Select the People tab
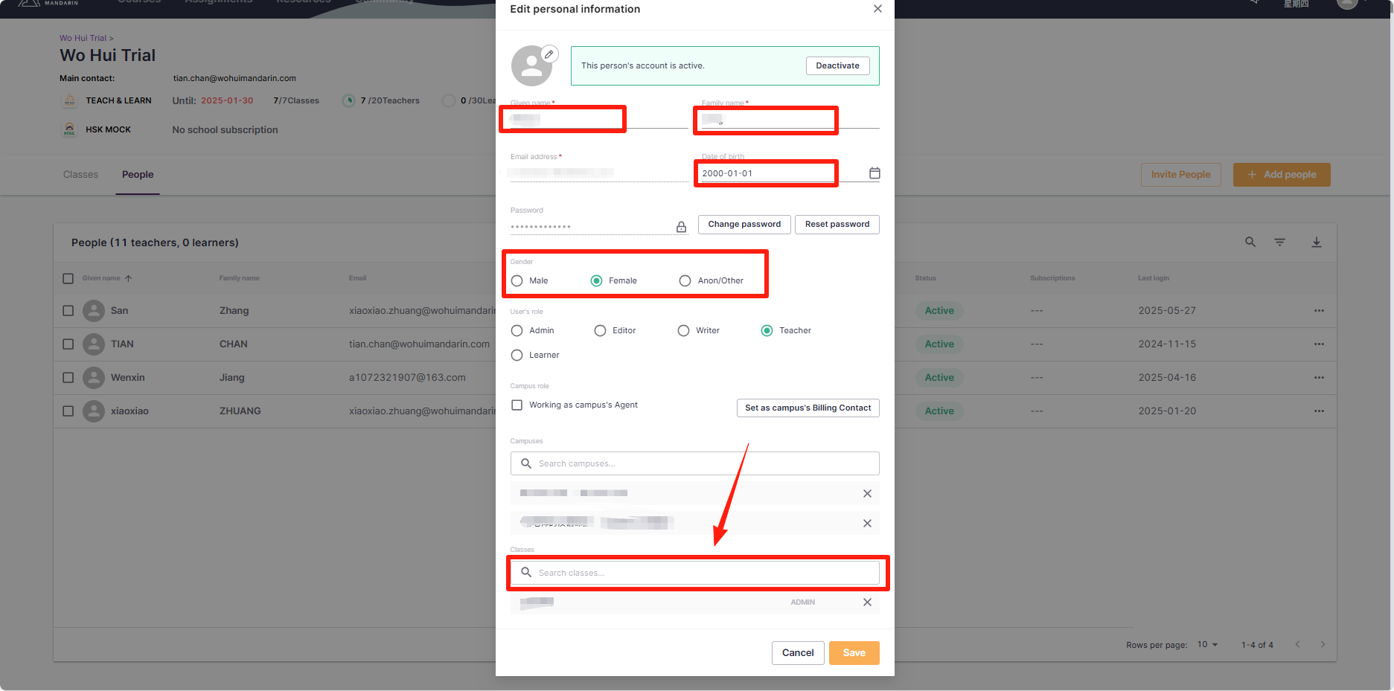This screenshot has width=1394, height=691. point(138,175)
